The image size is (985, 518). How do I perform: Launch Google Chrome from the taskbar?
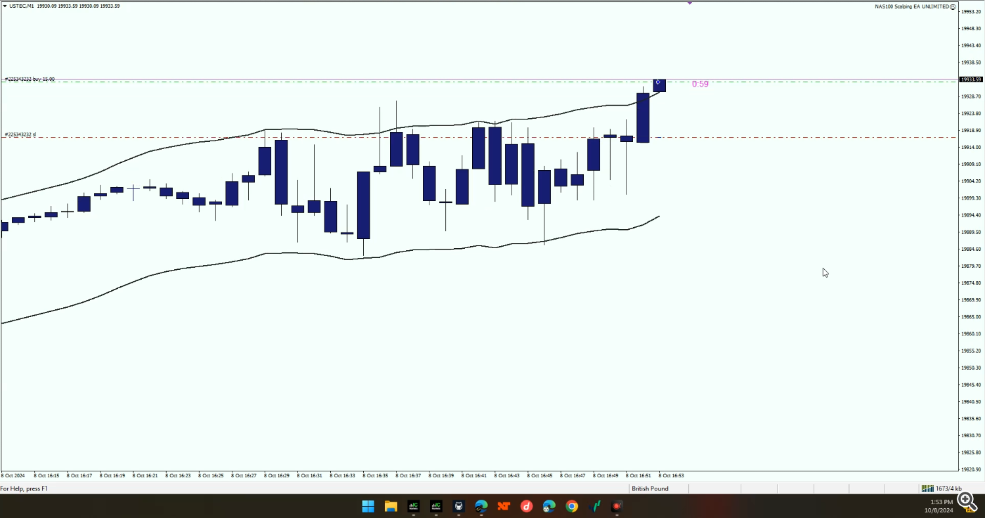tap(572, 506)
